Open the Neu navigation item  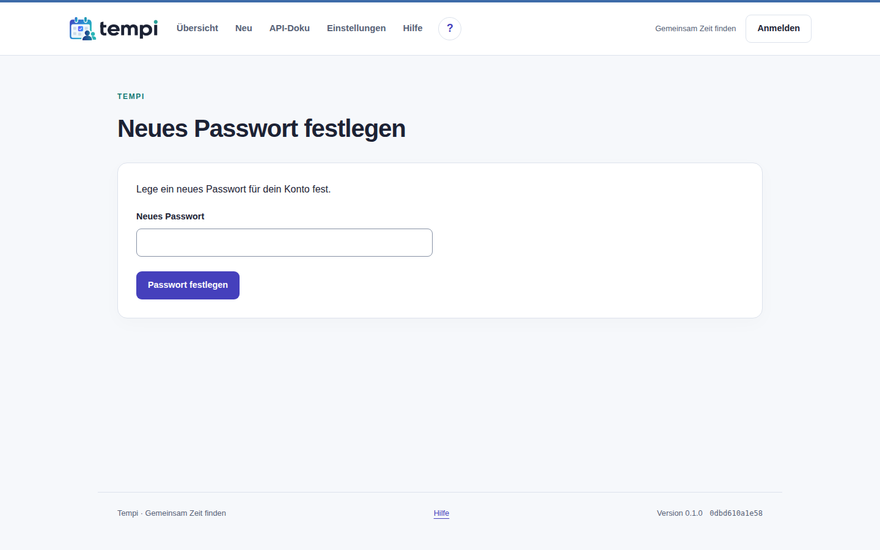click(244, 28)
